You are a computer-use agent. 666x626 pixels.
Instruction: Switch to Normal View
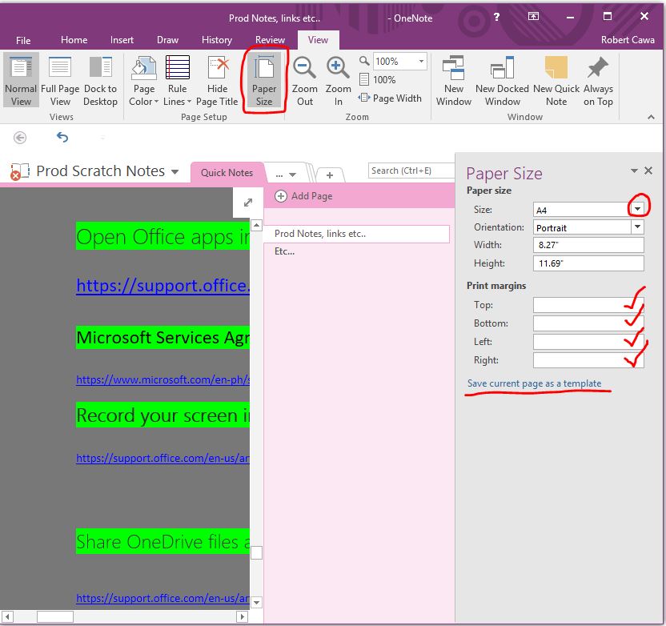pyautogui.click(x=21, y=80)
